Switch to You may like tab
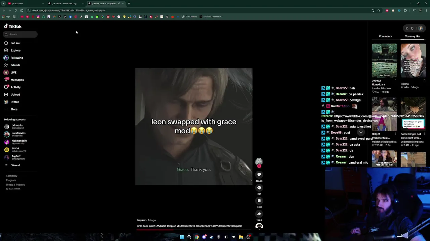 [412, 36]
